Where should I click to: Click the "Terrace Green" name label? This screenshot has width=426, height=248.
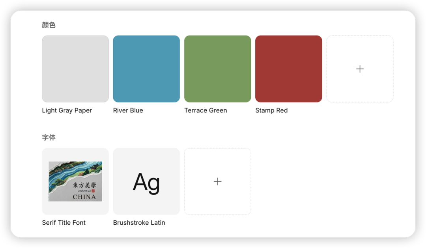point(206,110)
